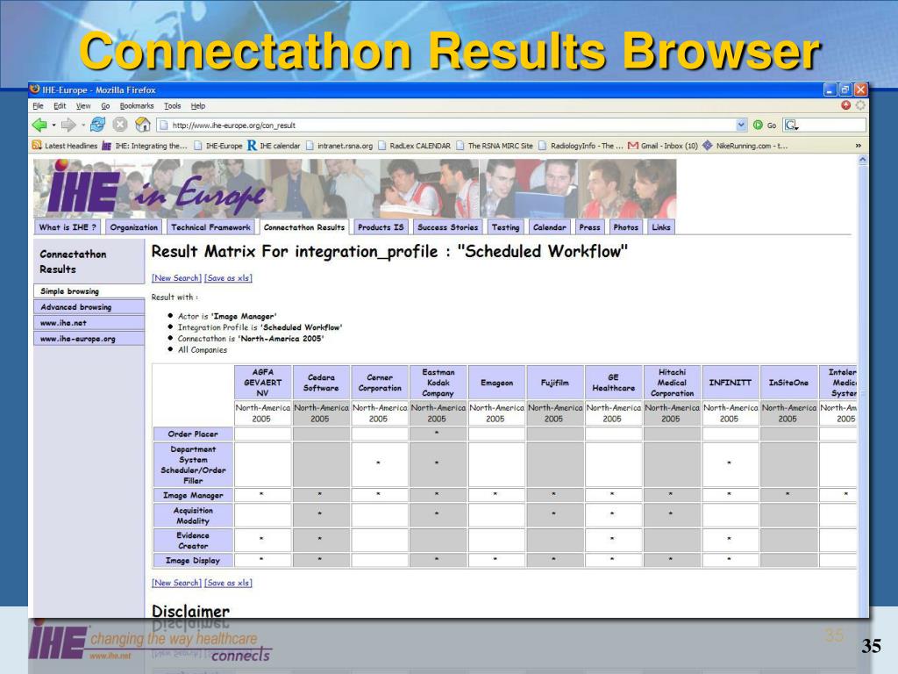Open the IHE-Europe bookmark
The image size is (898, 674).
[x=218, y=146]
